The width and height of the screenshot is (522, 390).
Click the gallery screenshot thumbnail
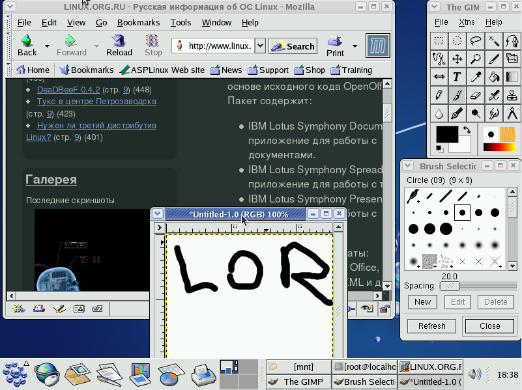tap(92, 250)
